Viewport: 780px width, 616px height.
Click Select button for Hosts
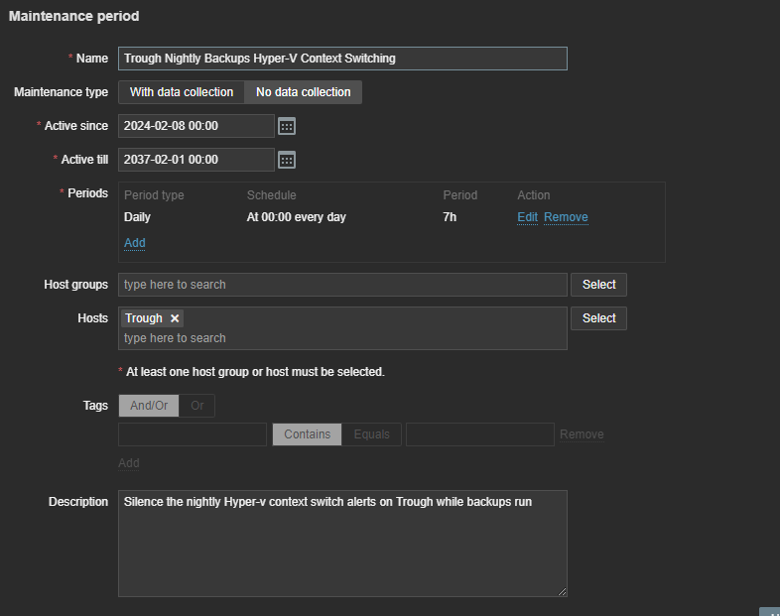pos(598,318)
